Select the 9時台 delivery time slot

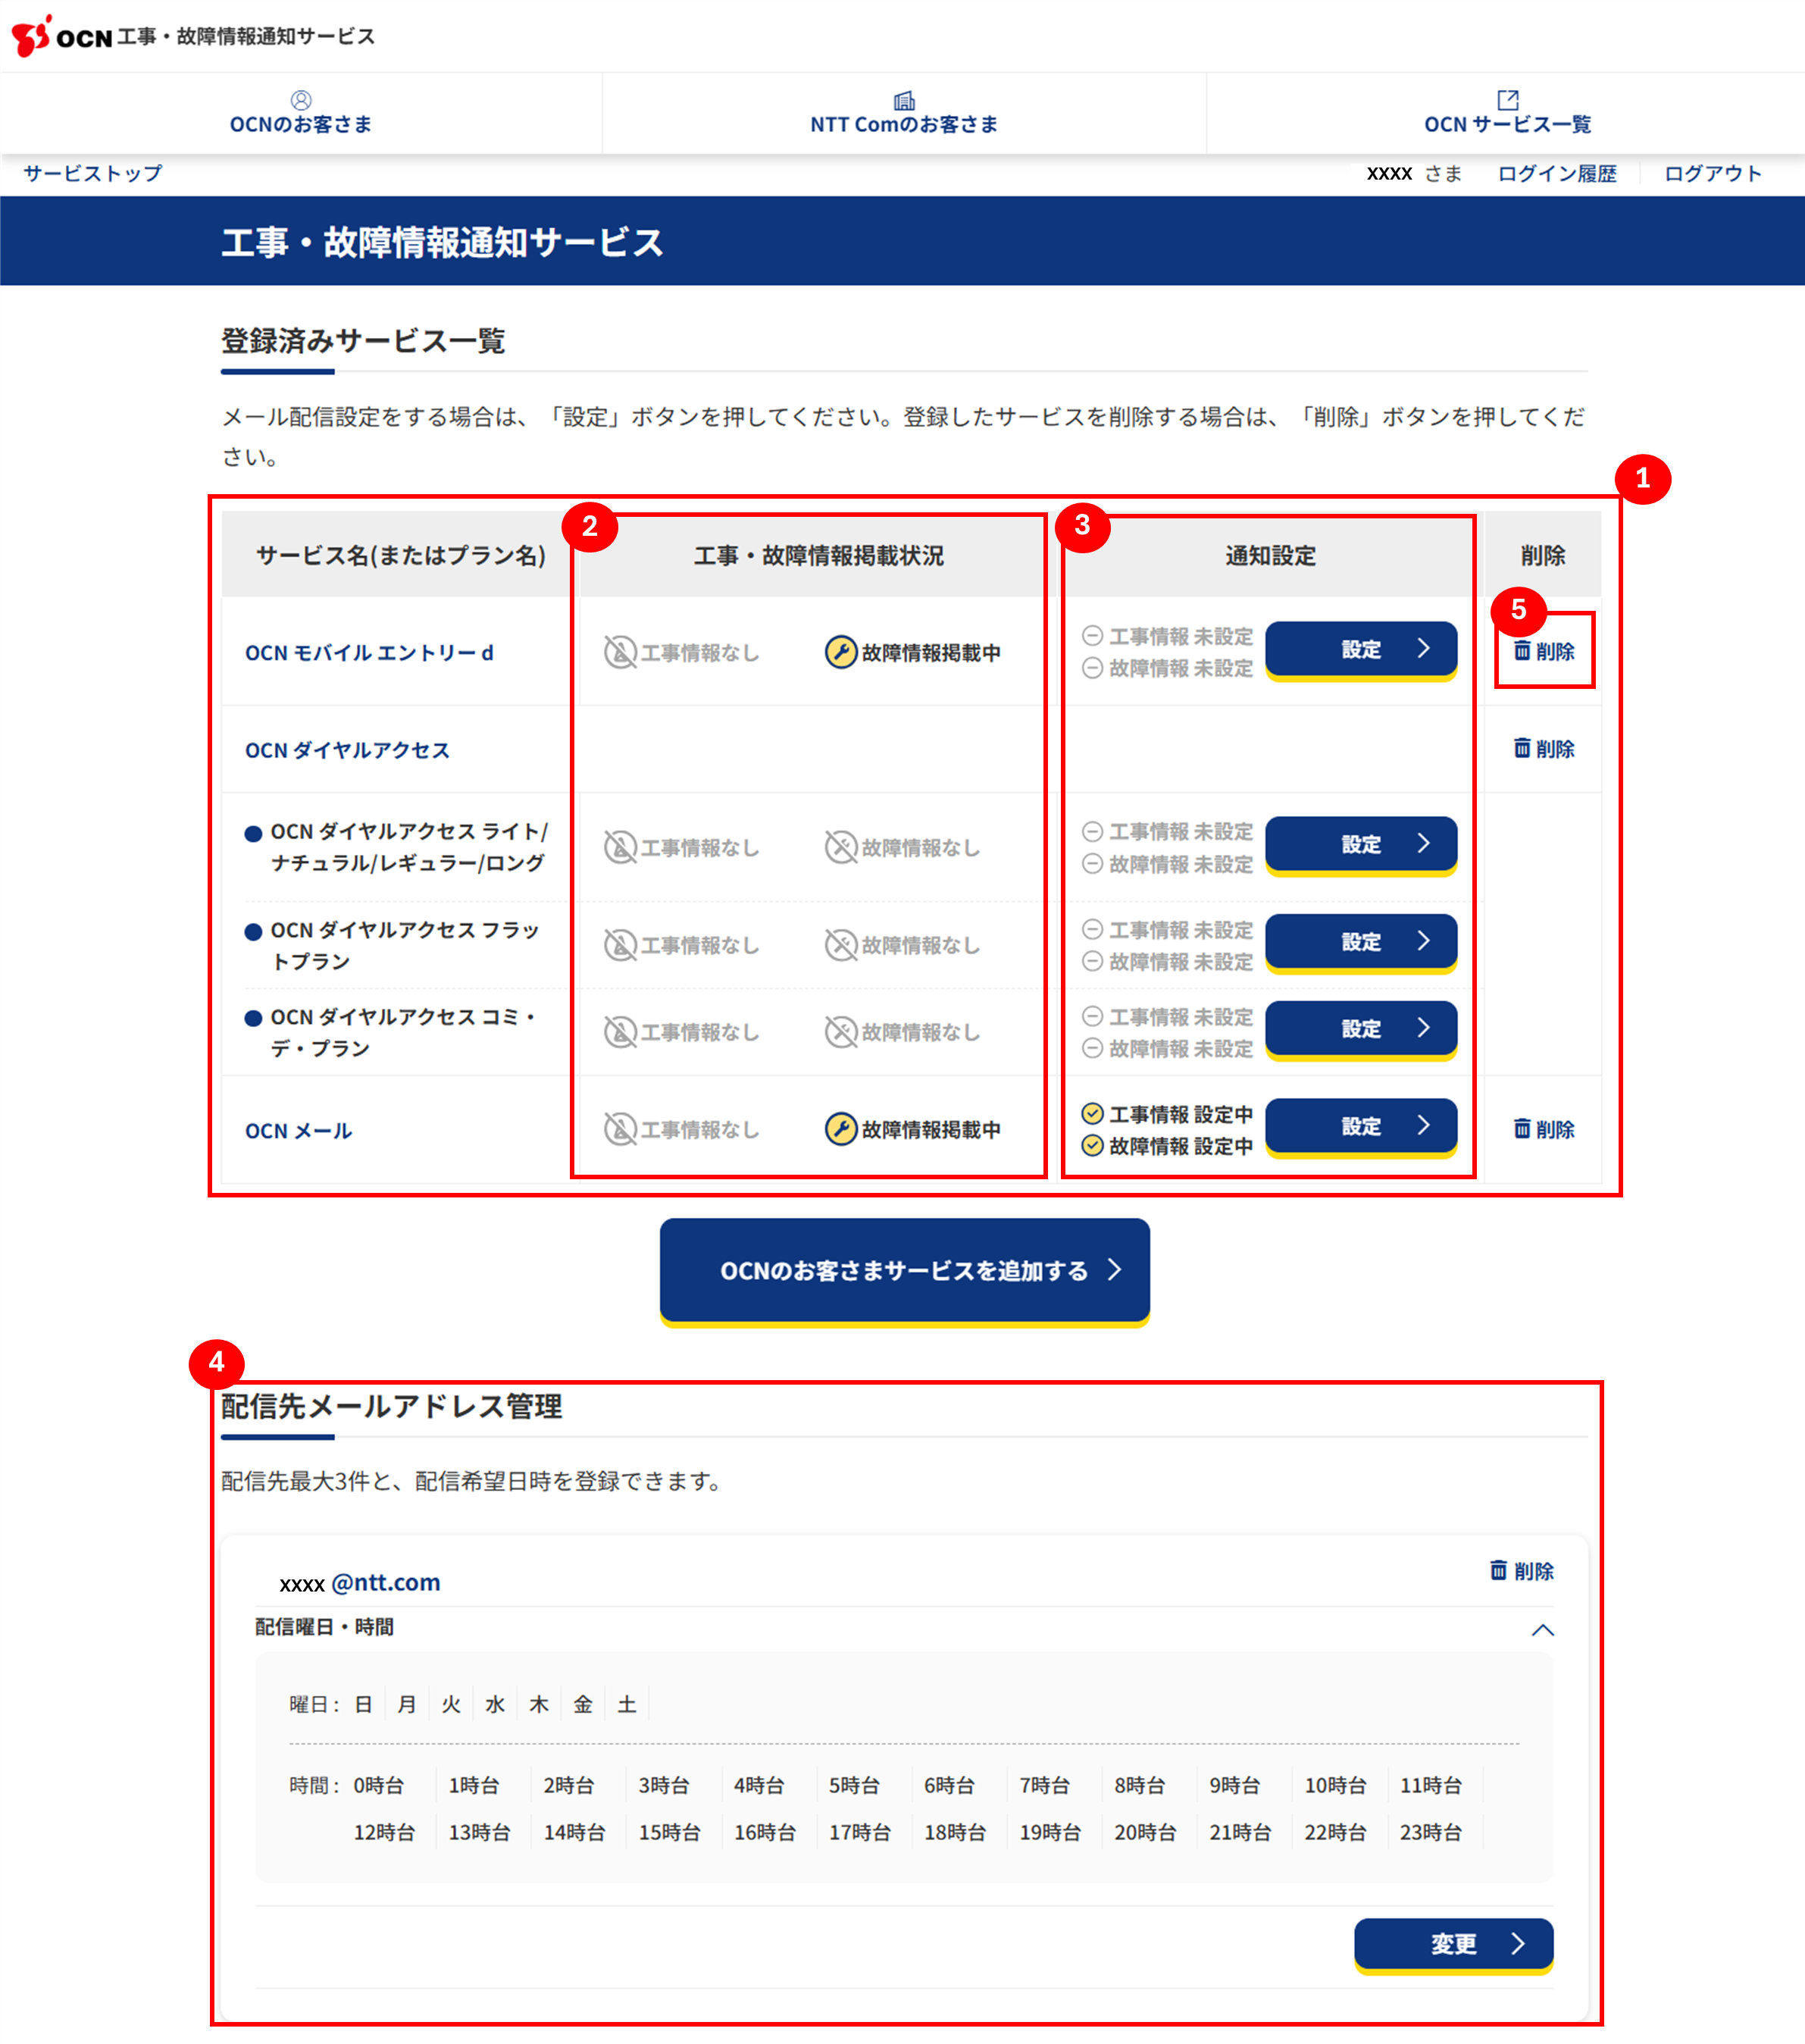coord(1234,1785)
